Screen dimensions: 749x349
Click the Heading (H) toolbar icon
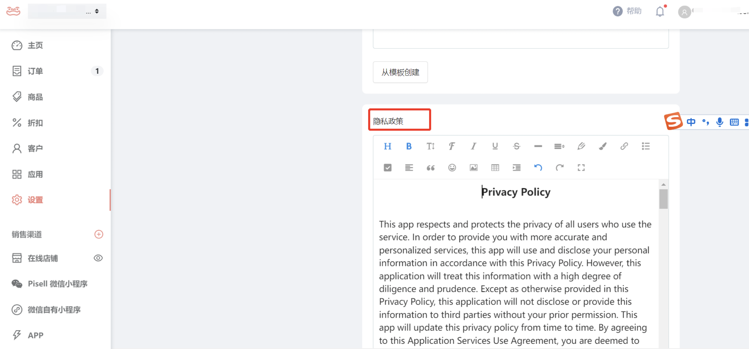point(387,146)
